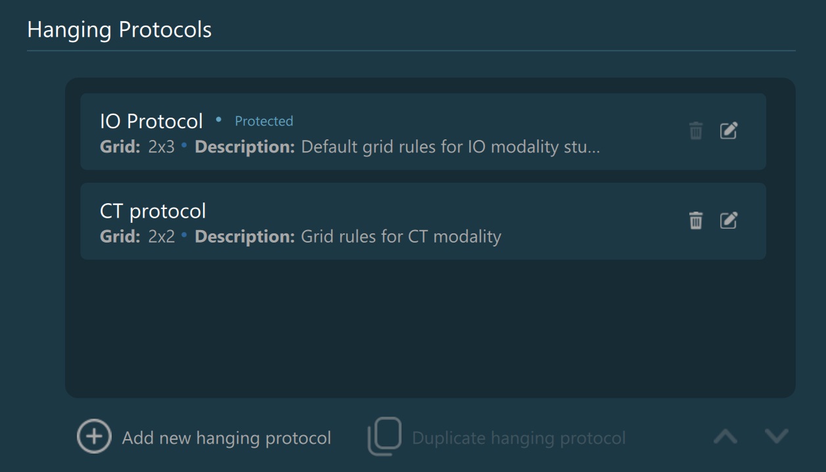The height and width of the screenshot is (472, 826).
Task: Edit the IO Protocol entry
Action: (728, 131)
